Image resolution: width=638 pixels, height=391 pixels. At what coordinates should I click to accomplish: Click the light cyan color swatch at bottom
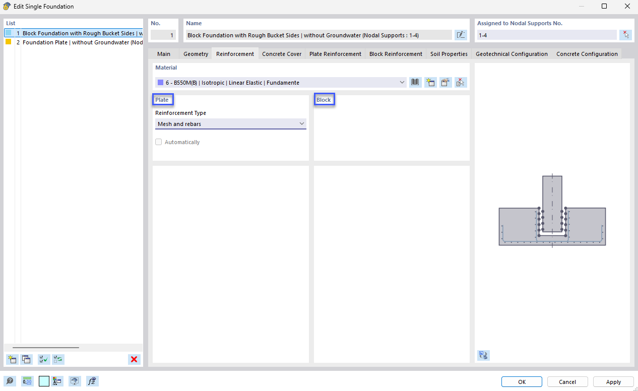[x=44, y=381]
